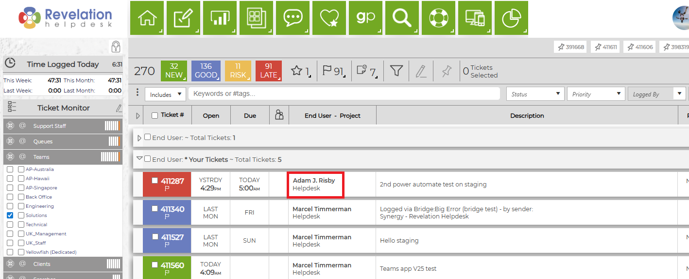Toggle the padlock icon above Time Logged

pos(116,47)
